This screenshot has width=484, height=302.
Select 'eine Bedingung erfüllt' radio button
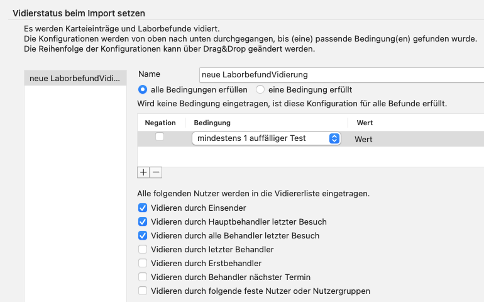tap(260, 89)
